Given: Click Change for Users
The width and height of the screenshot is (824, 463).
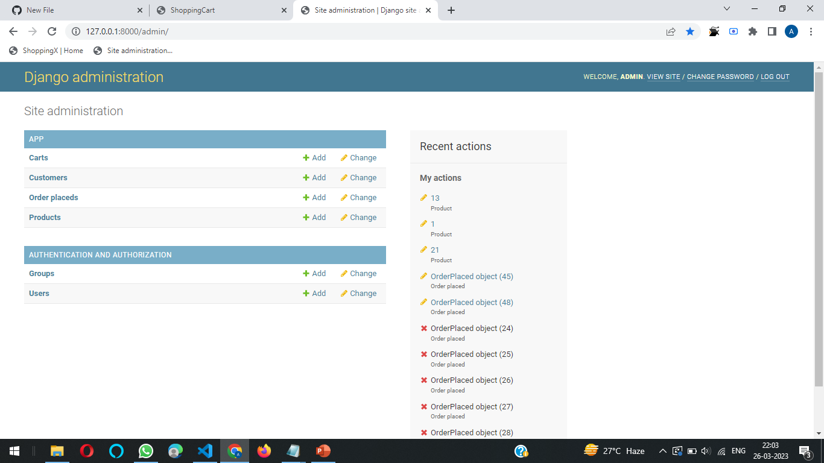Looking at the screenshot, I should pos(358,294).
